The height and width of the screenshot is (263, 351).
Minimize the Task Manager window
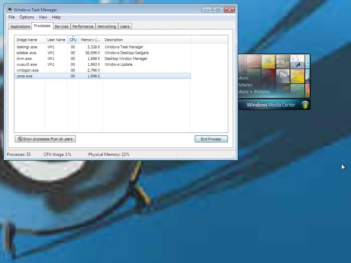(x=207, y=10)
